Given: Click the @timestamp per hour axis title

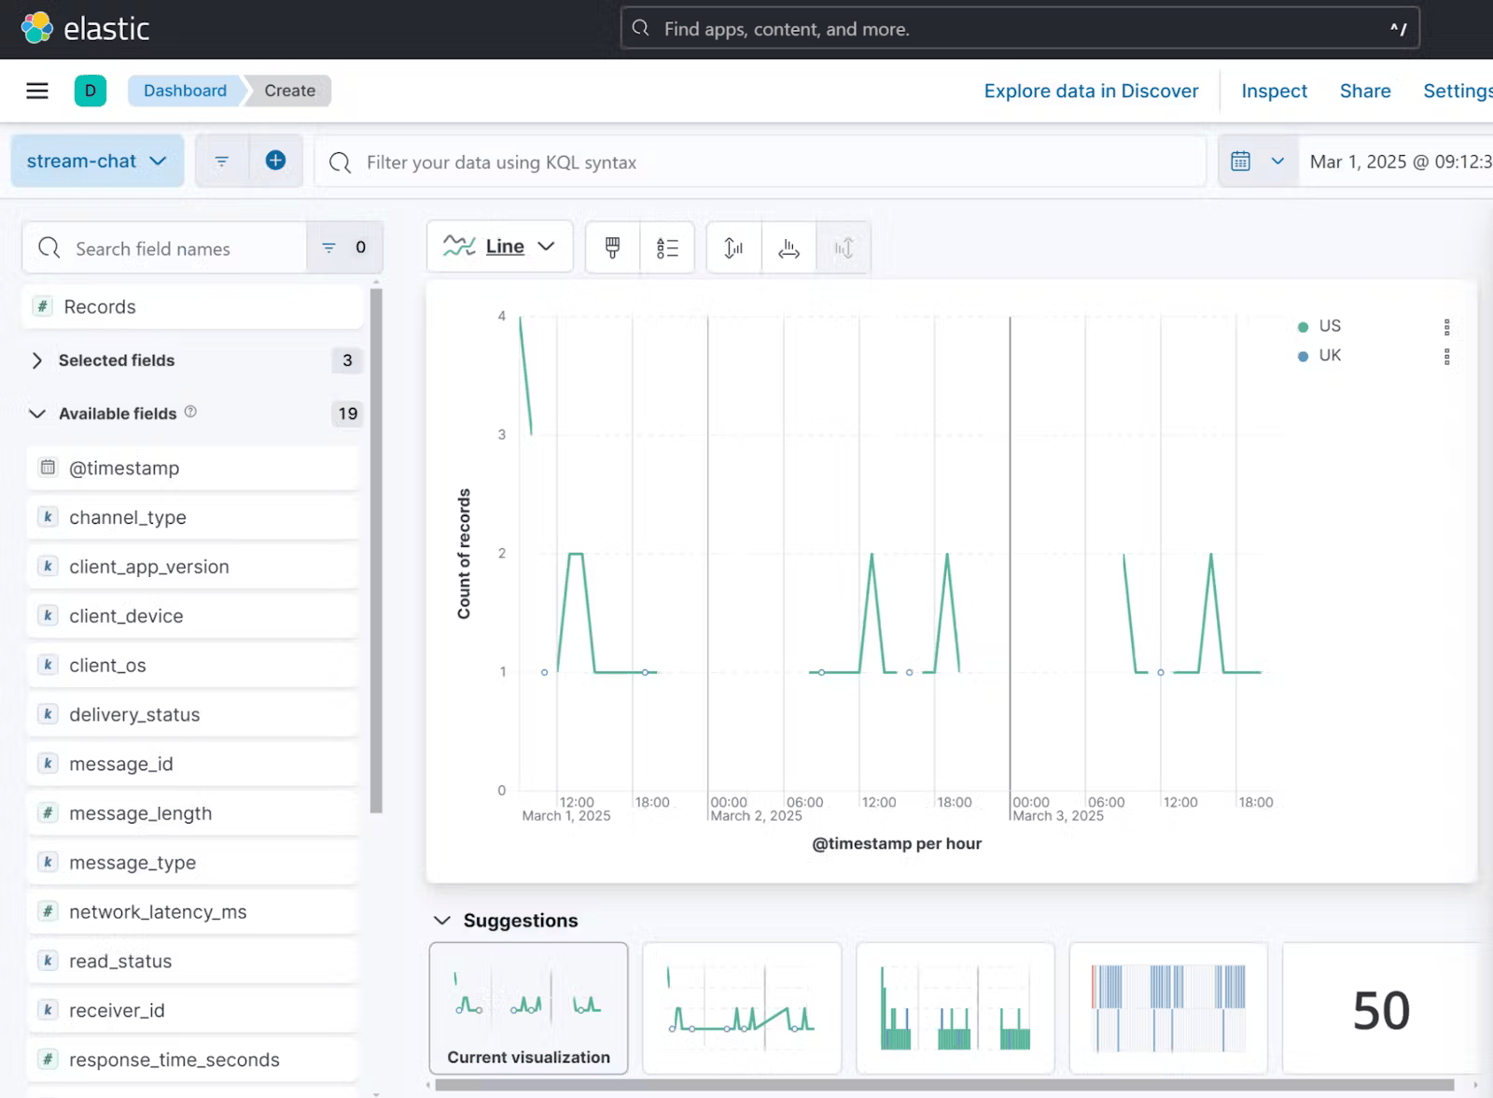Looking at the screenshot, I should 897,843.
